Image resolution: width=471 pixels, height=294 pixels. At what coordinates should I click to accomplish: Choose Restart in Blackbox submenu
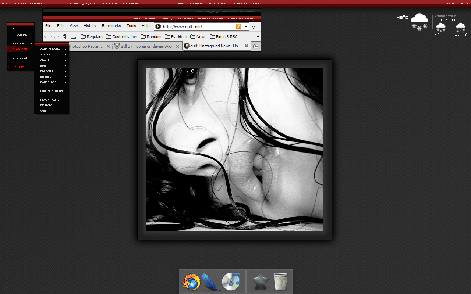(x=52, y=105)
